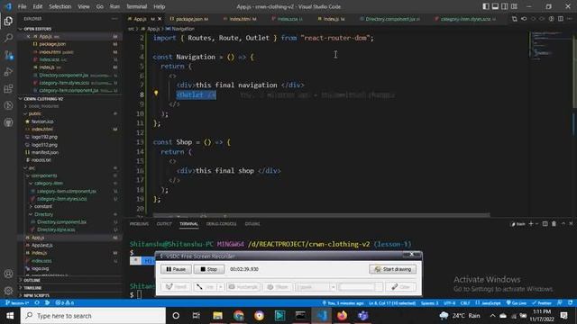
Task: Toggle panel layout icon in title bar
Action: [x=495, y=6]
